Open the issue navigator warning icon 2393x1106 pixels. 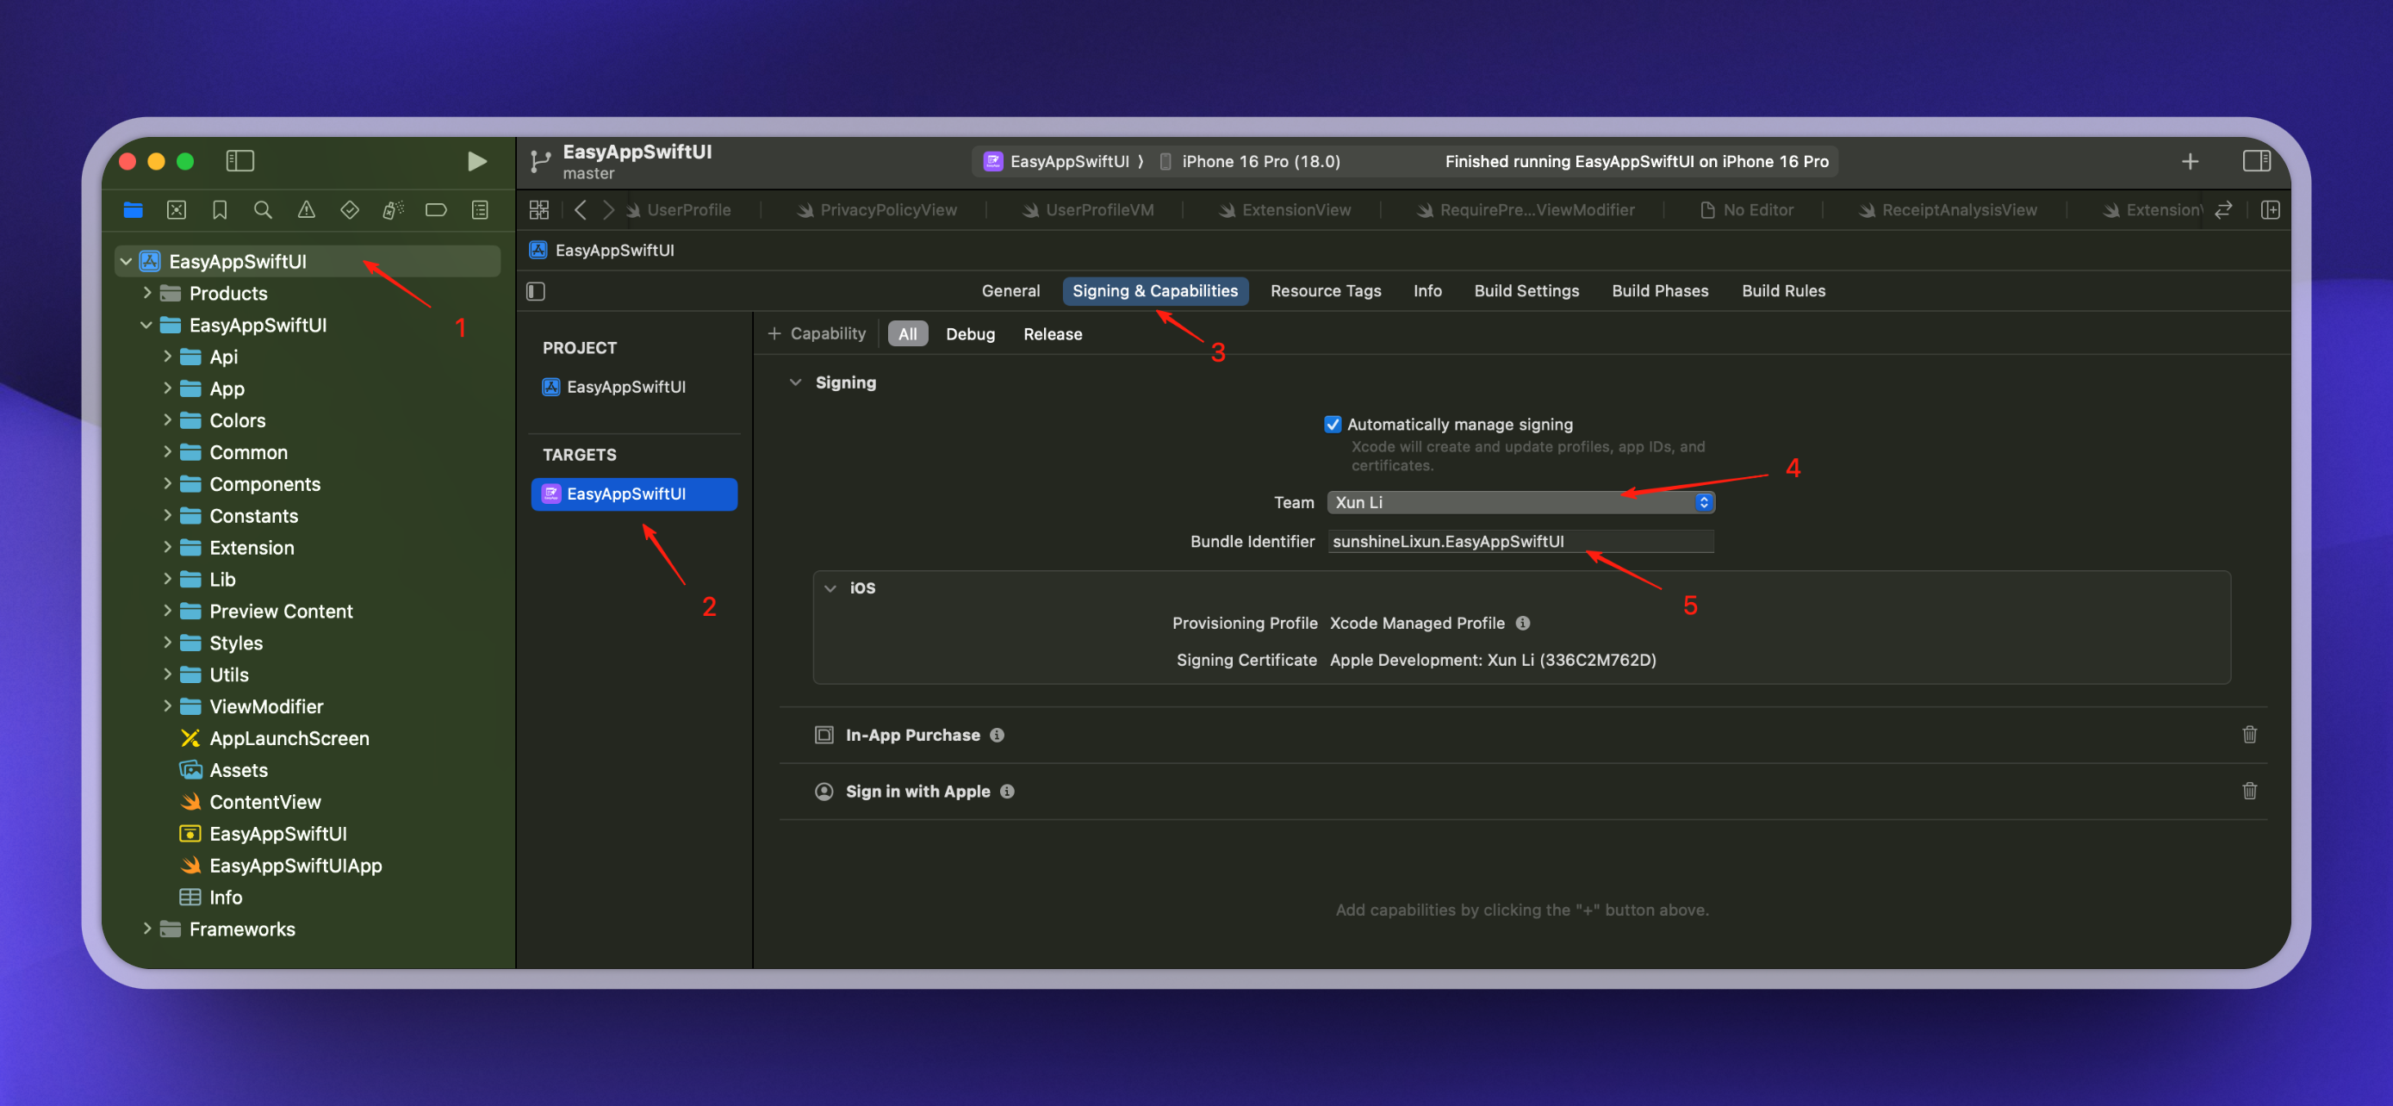pos(306,210)
